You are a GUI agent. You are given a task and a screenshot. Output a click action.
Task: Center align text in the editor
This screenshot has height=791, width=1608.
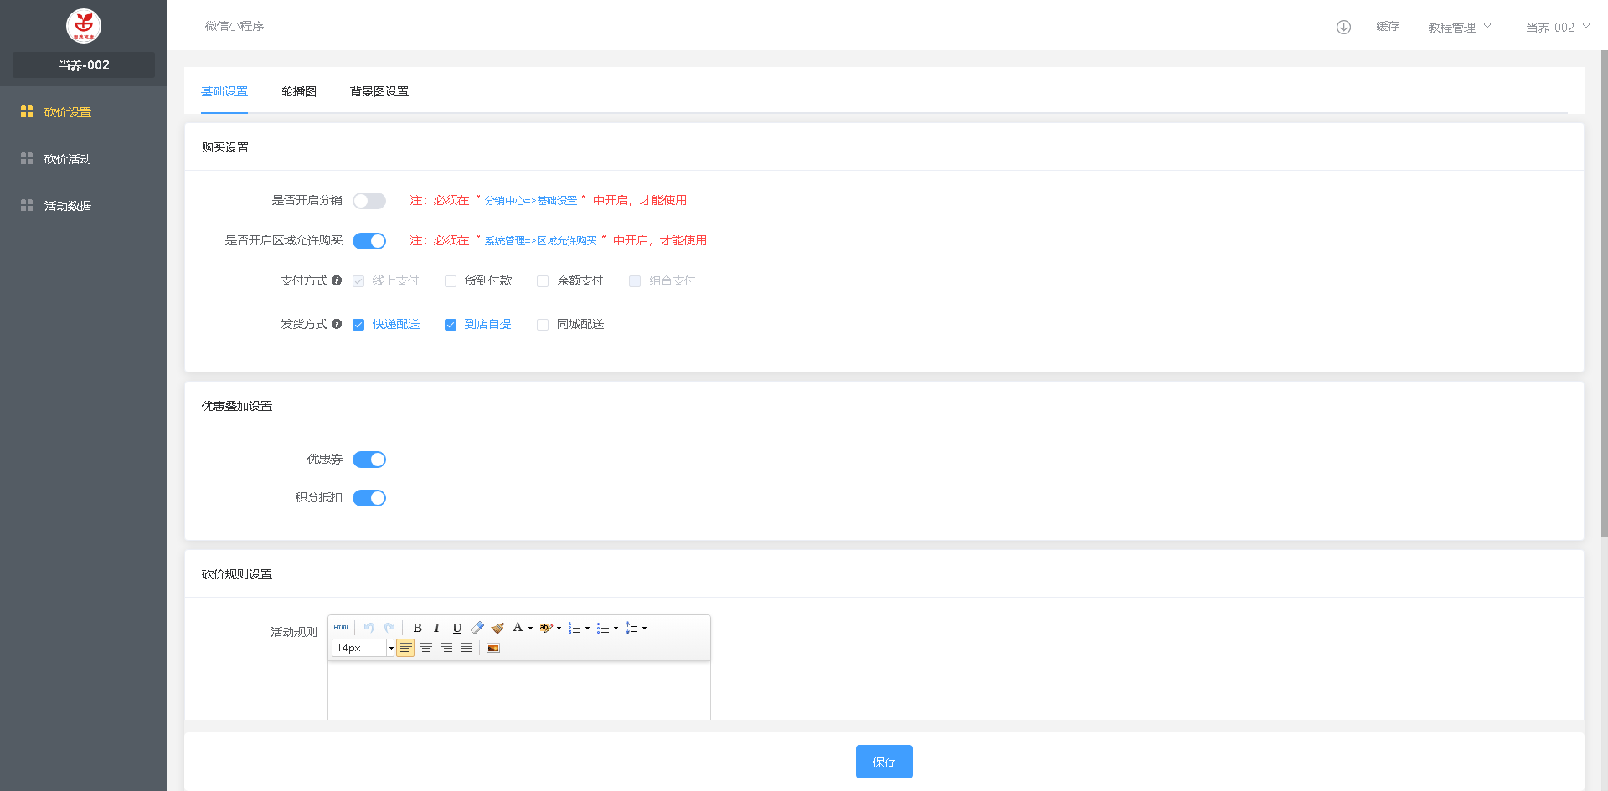(x=426, y=648)
